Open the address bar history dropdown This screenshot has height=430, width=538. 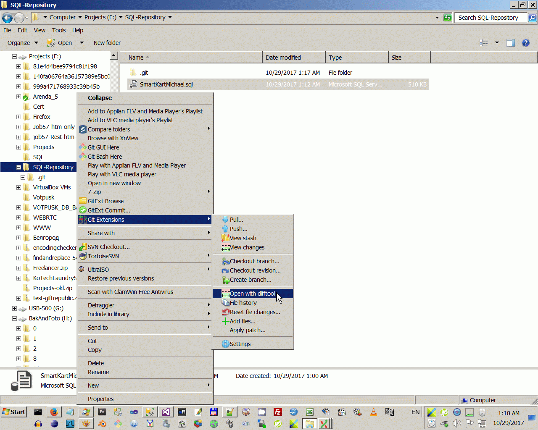click(437, 18)
